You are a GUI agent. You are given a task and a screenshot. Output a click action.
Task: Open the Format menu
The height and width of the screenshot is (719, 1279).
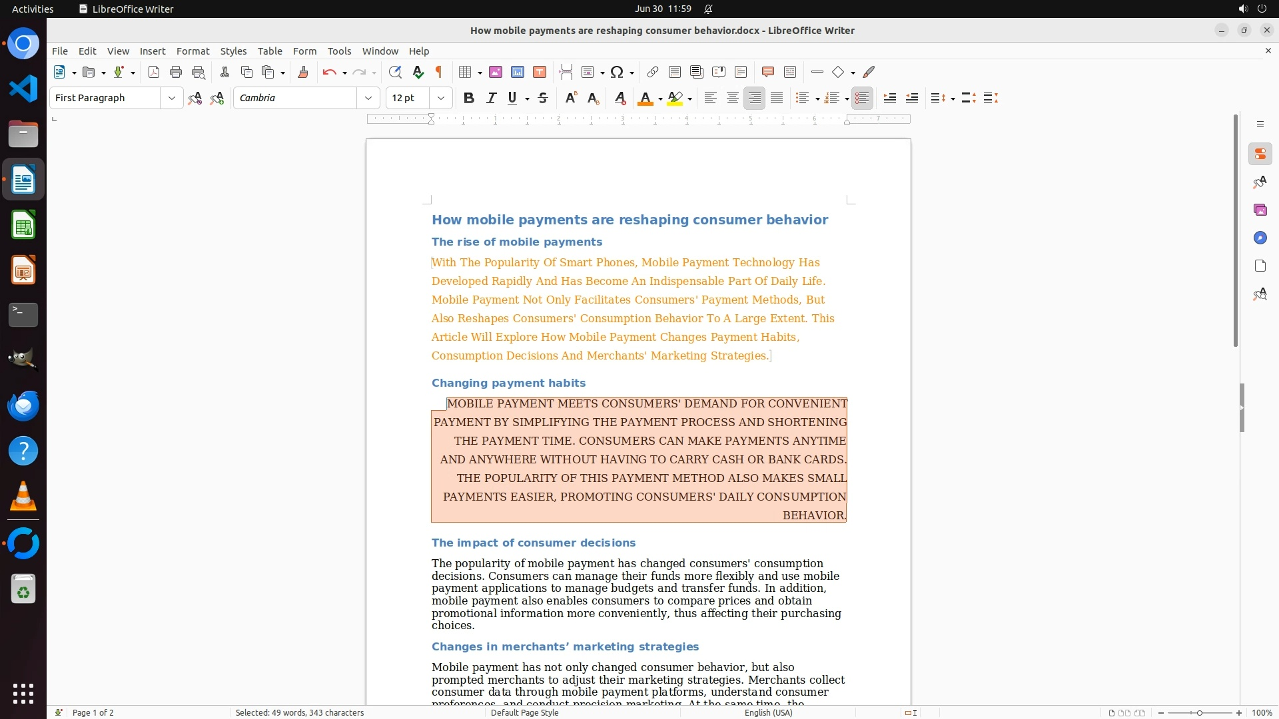pos(193,51)
